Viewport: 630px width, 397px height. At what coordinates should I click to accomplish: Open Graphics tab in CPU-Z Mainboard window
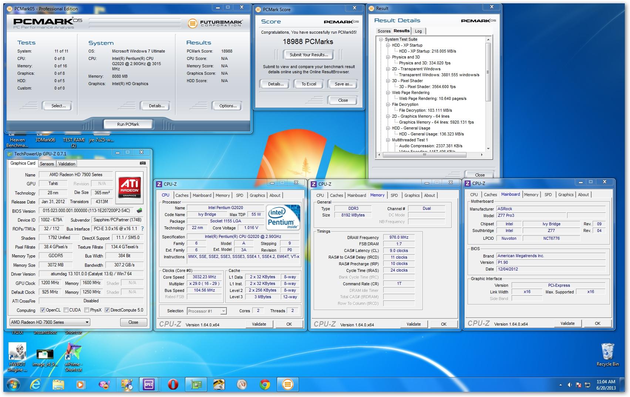click(566, 195)
